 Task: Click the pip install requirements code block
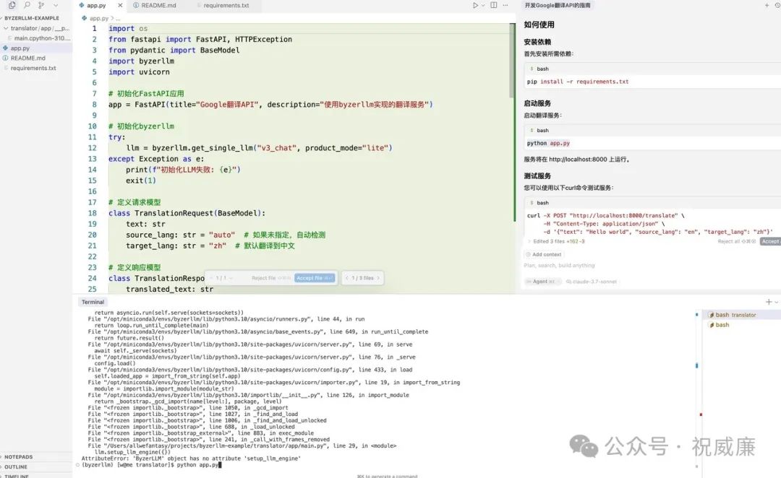coord(652,82)
